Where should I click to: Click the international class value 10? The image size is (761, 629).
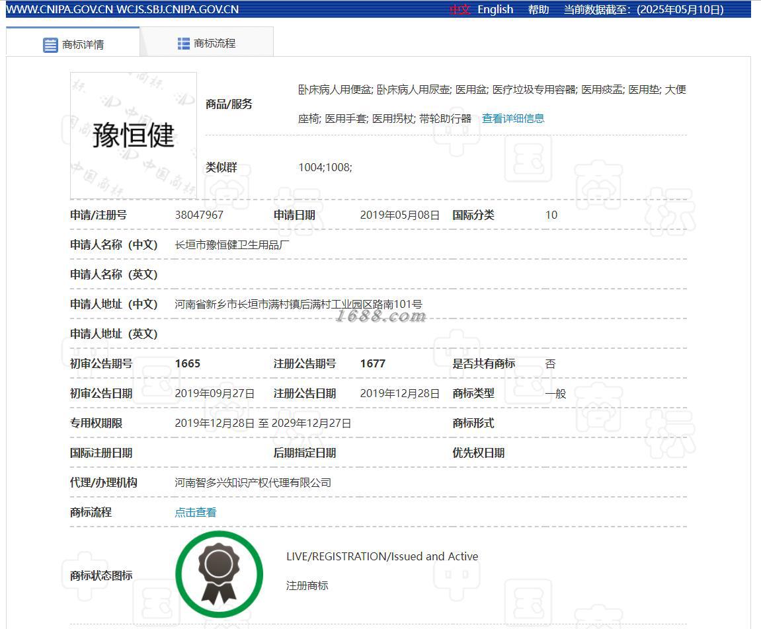551,215
